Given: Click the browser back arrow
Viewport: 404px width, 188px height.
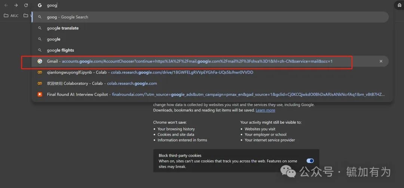Looking at the screenshot, I should 6,5.
